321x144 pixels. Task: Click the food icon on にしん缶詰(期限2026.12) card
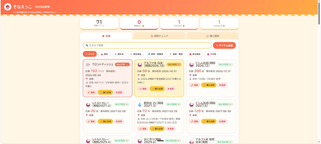click(x=192, y=65)
